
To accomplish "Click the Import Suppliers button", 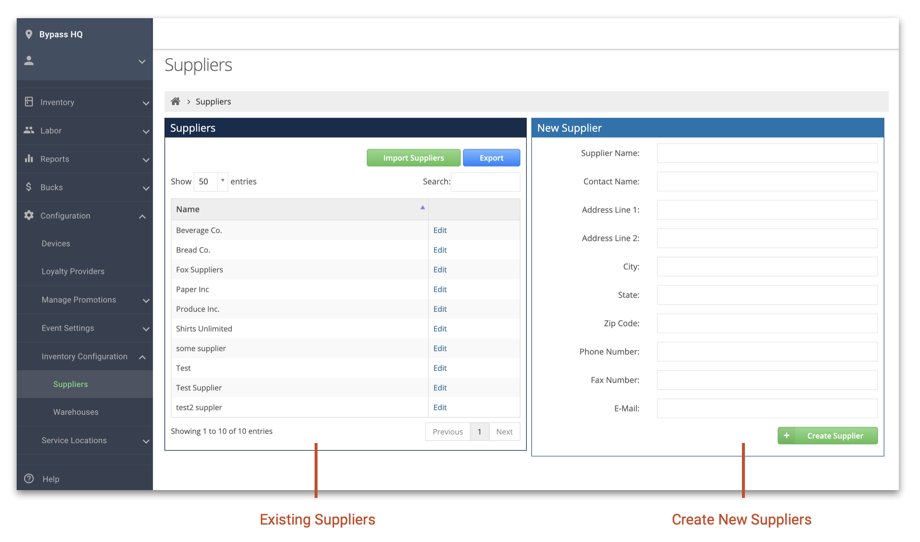I will click(x=413, y=158).
